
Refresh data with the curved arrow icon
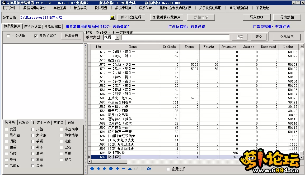149,169
